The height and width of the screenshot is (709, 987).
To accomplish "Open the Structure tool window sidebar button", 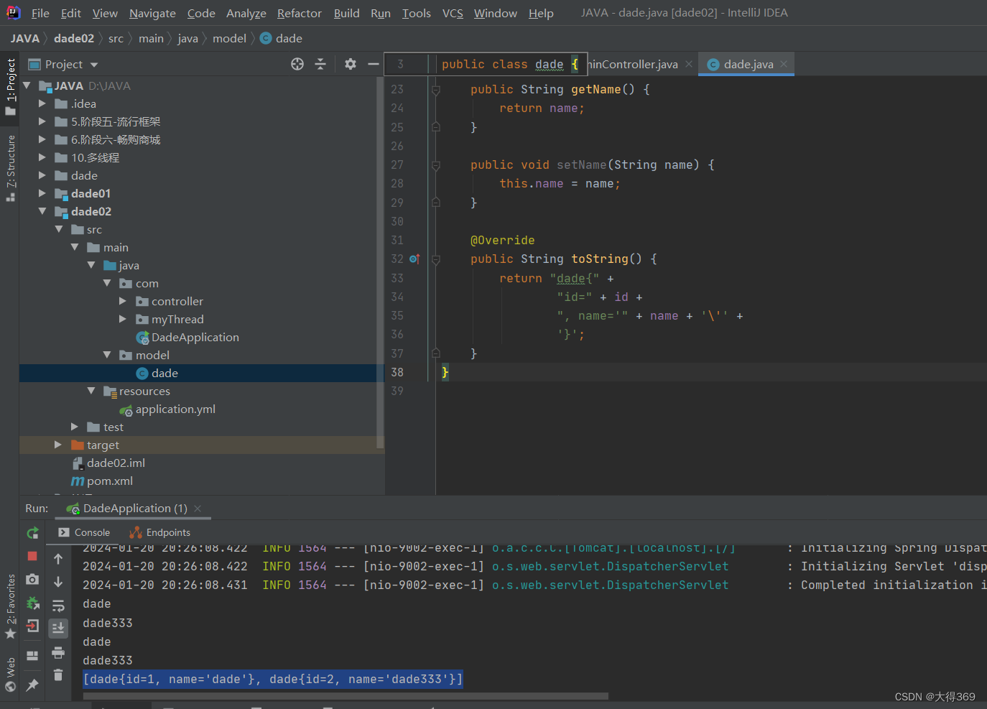I will coord(10,167).
